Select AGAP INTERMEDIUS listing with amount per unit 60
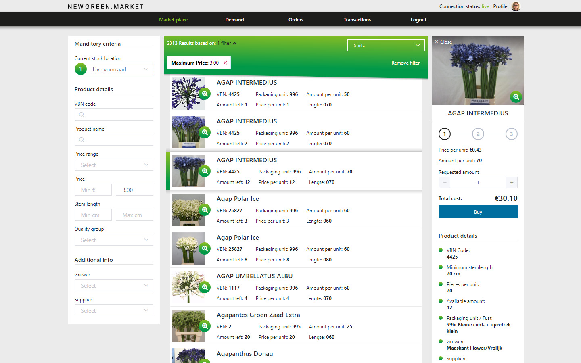581x363 pixels. (x=296, y=132)
